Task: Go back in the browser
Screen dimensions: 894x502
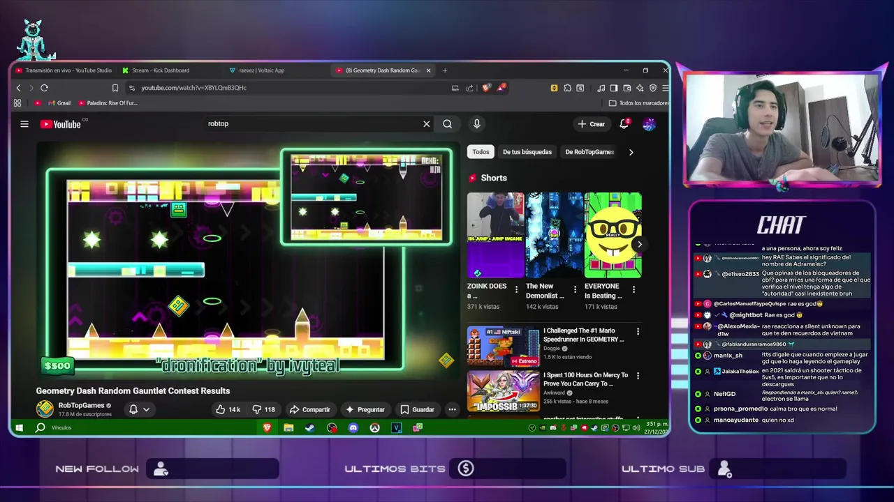Action: click(19, 88)
